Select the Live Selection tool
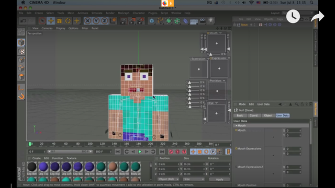Screen dimensions: 335x188 click(x=42, y=21)
